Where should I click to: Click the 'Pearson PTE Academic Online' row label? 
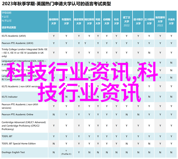tap(18, 115)
